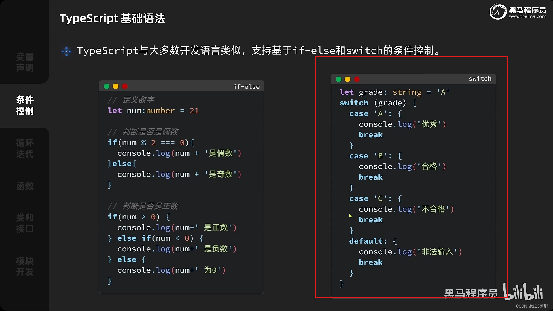Click the green circle on if-else window
The width and height of the screenshot is (553, 311).
(106, 86)
